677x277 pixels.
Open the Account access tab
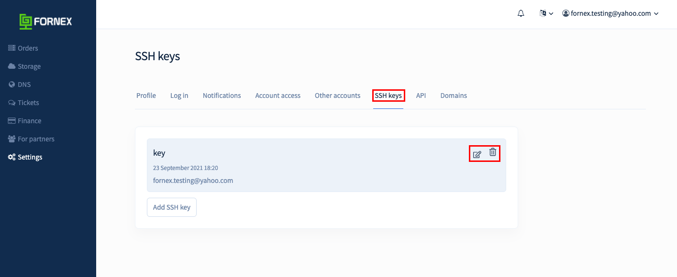pyautogui.click(x=278, y=96)
